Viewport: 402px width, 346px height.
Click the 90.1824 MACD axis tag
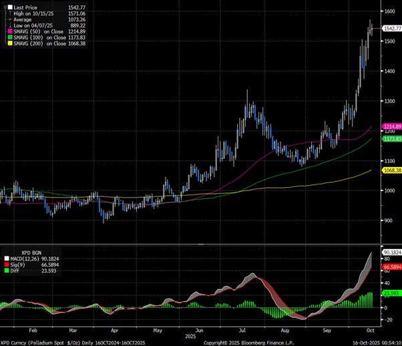click(390, 252)
